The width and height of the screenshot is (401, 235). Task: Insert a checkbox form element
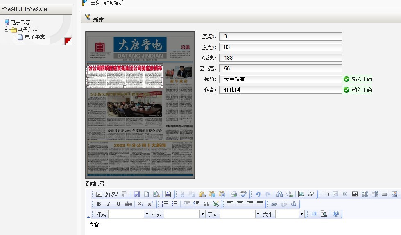pos(335,194)
